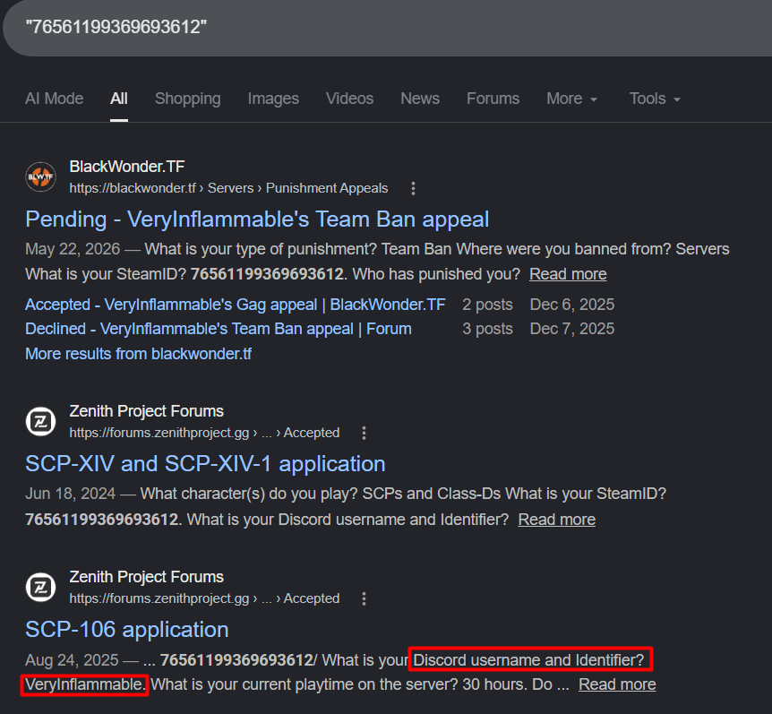Click the BlackWonder.TF site favicon
The height and width of the screenshot is (714, 772).
coord(41,176)
